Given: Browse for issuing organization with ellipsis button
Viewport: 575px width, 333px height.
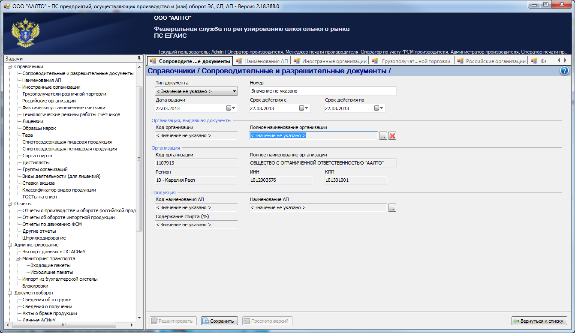Looking at the screenshot, I should tap(383, 135).
